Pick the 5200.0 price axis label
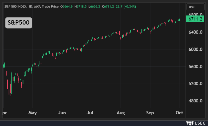 pyautogui.click(x=196, y=84)
